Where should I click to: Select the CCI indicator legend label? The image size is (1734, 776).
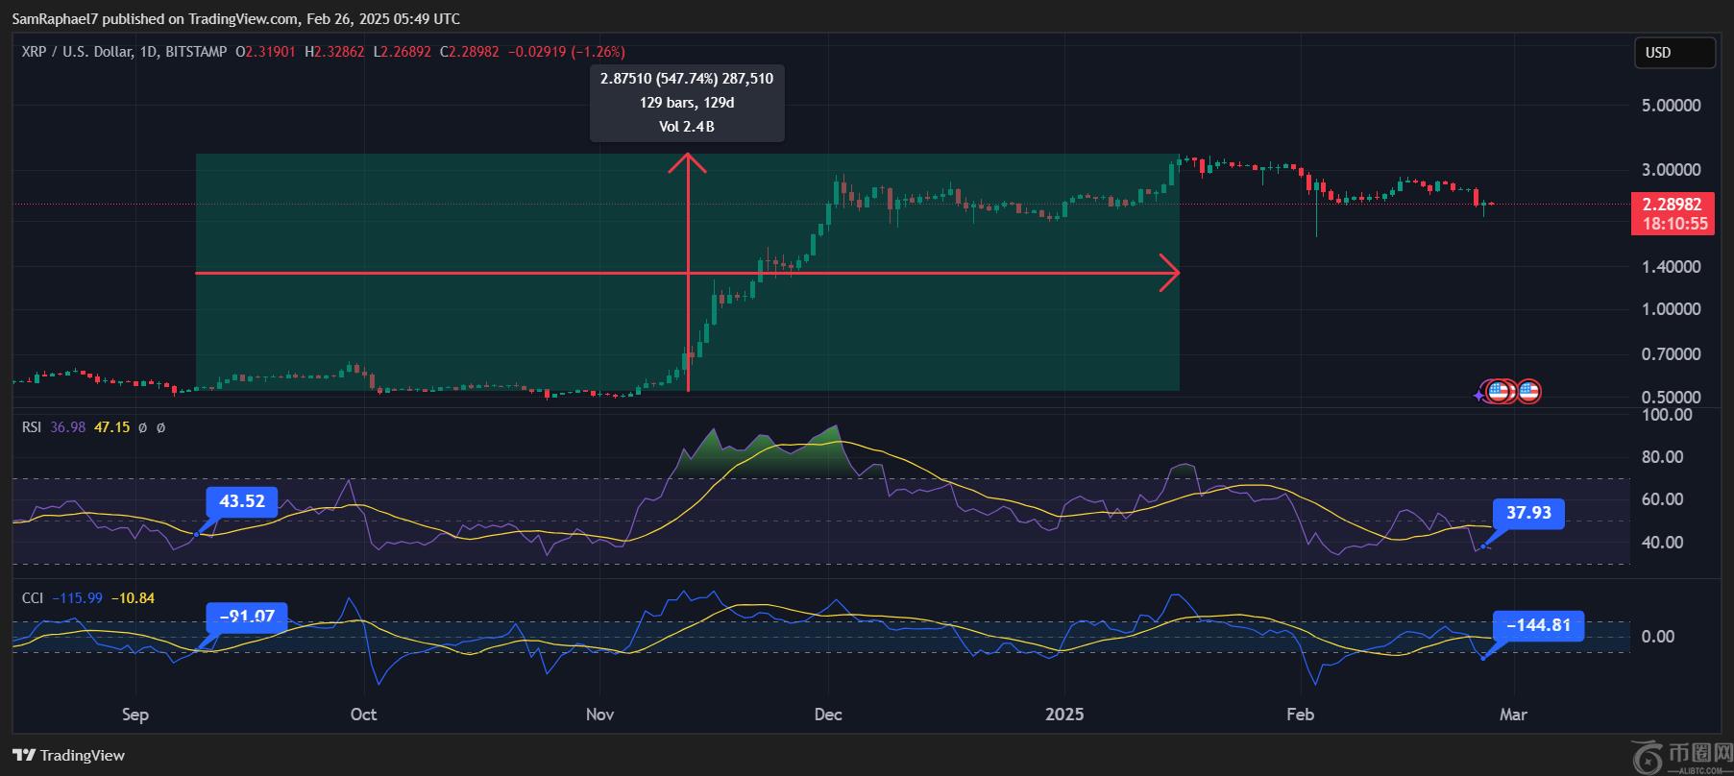pyautogui.click(x=33, y=598)
